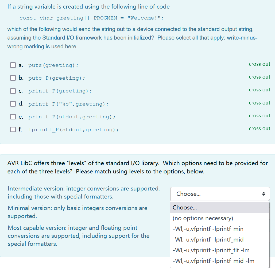Check the checkbox for answer f fprintf_P(stdout,greeting)
Image resolution: width=275 pixels, height=268 pixels.
(x=13, y=129)
